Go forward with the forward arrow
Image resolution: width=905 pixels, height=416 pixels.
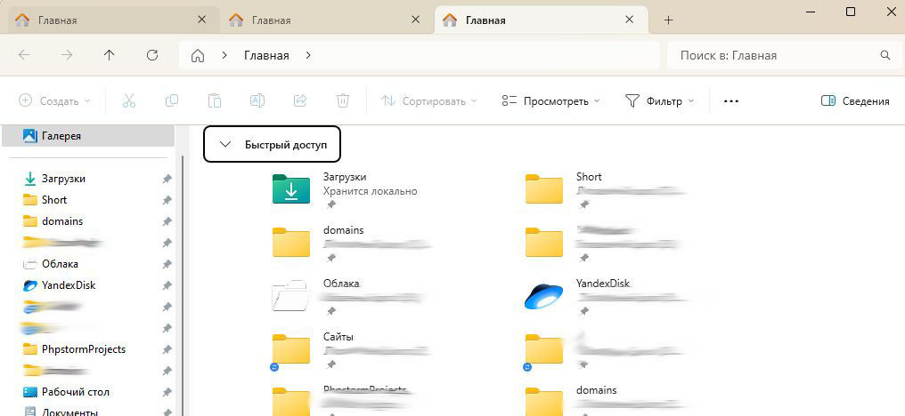click(x=67, y=55)
